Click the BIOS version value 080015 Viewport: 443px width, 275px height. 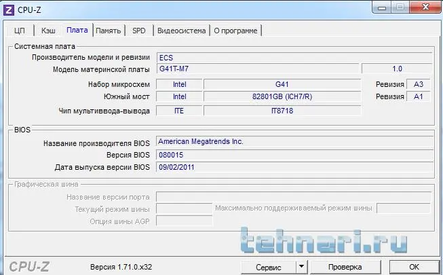tap(294, 155)
